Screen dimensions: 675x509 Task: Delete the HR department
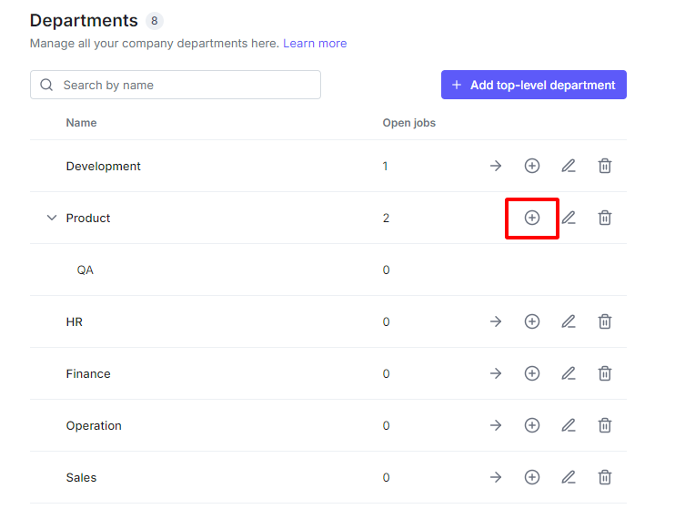point(605,321)
